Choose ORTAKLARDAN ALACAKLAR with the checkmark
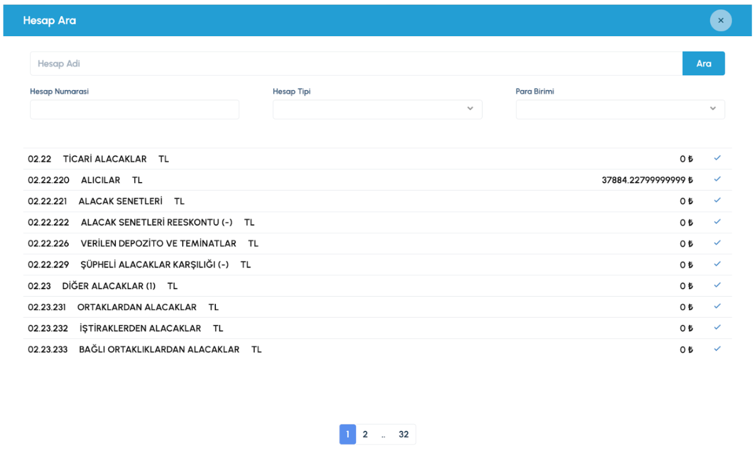This screenshot has height=449, width=755. tap(717, 307)
